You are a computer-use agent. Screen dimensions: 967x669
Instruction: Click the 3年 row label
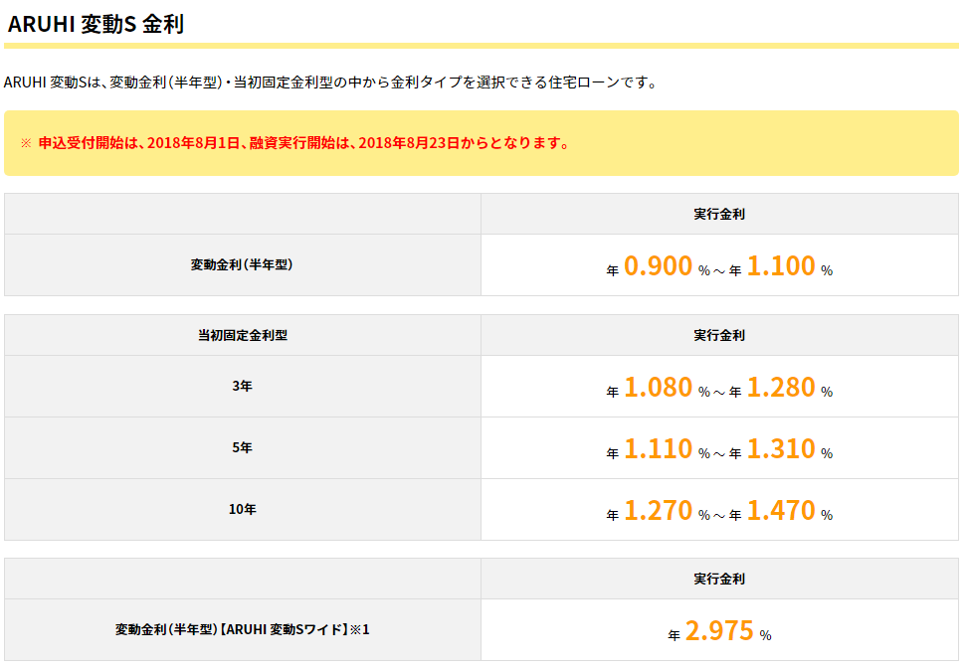click(243, 386)
